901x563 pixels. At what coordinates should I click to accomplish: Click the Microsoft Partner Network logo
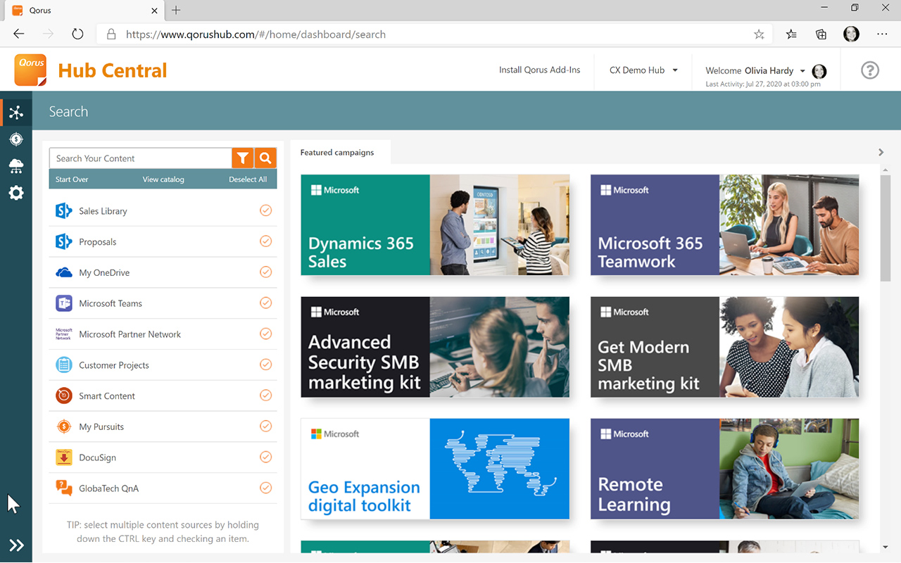point(64,334)
